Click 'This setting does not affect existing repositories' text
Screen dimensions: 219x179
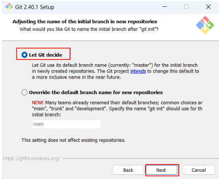[x=73, y=140]
